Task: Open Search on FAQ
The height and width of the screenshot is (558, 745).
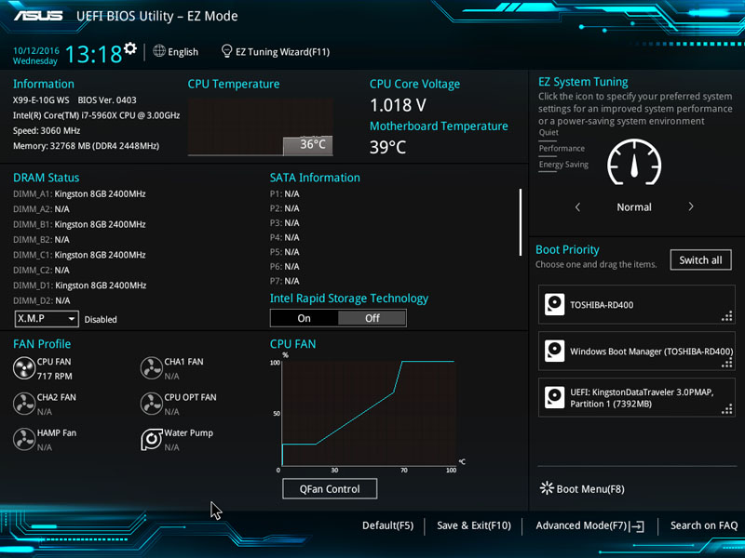Action: [x=704, y=525]
